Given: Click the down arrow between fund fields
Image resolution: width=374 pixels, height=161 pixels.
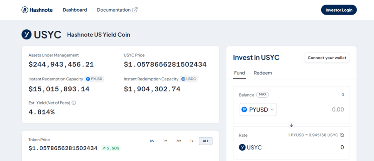Looking at the screenshot, I should (x=291, y=125).
